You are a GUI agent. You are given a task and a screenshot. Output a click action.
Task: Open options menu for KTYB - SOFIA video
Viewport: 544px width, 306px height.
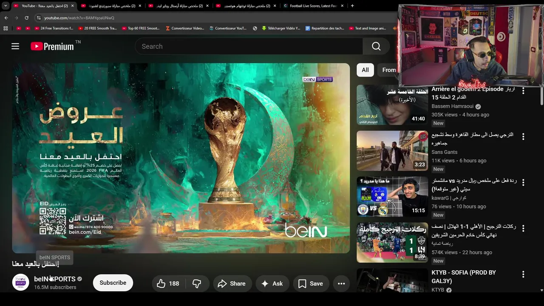[x=523, y=275]
